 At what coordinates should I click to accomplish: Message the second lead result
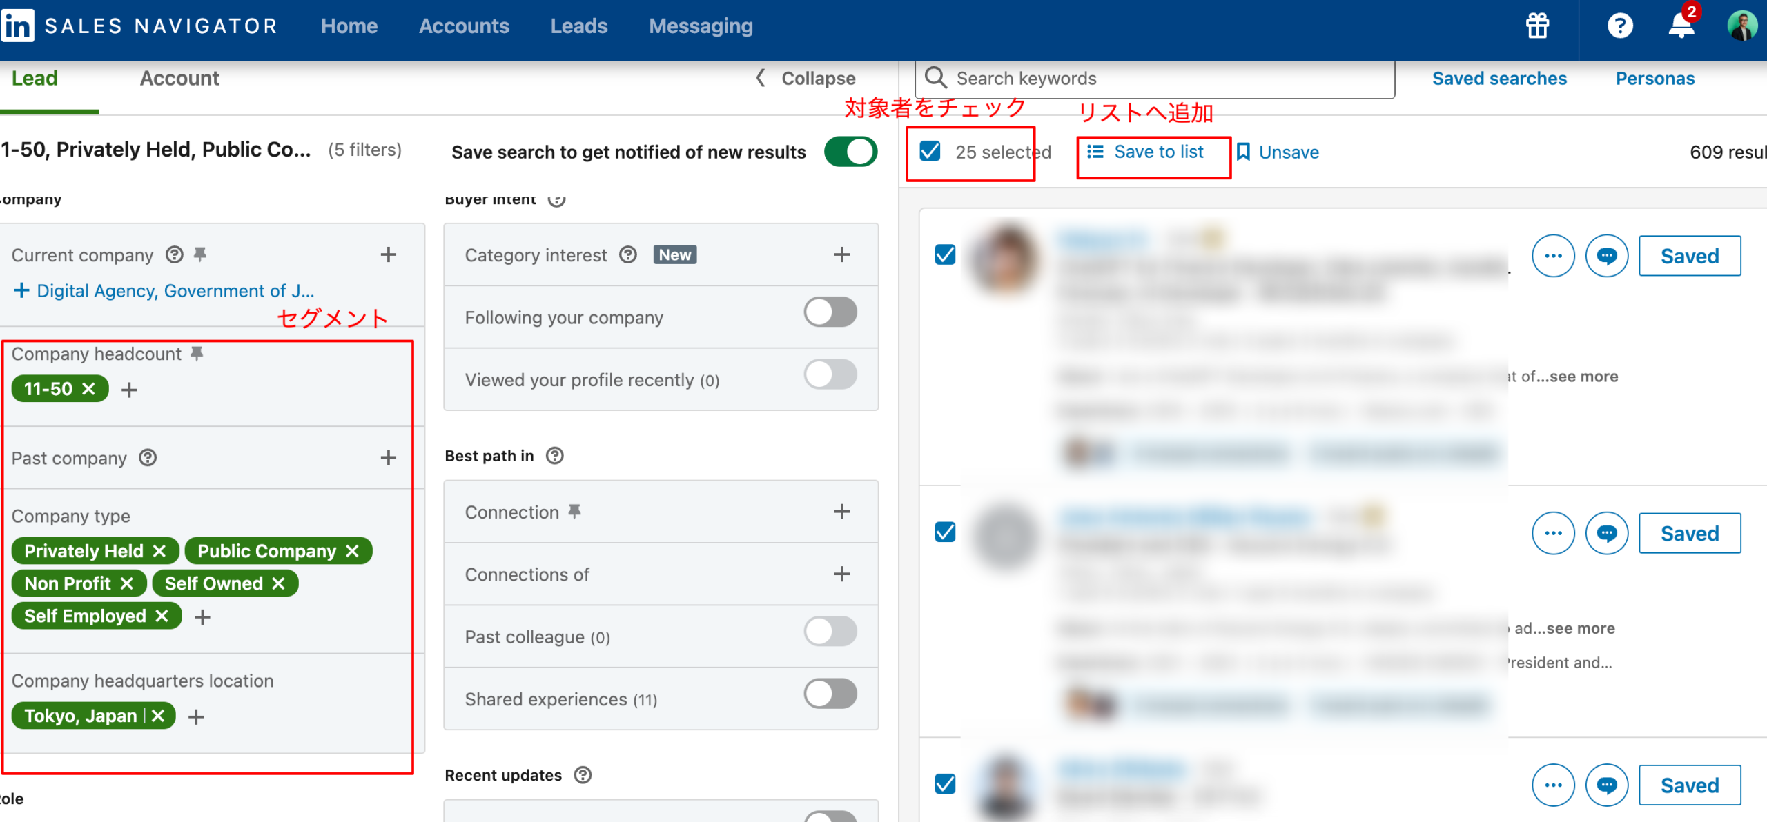point(1607,533)
